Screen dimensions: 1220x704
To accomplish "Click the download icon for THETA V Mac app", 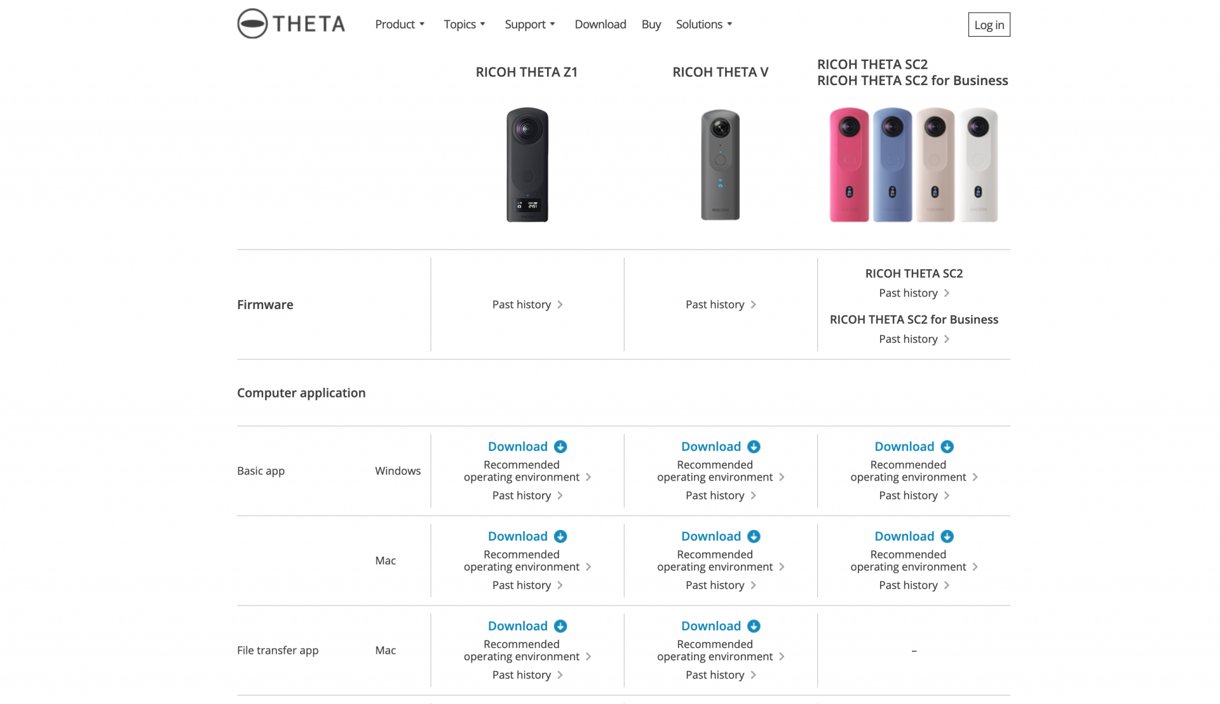I will [754, 536].
